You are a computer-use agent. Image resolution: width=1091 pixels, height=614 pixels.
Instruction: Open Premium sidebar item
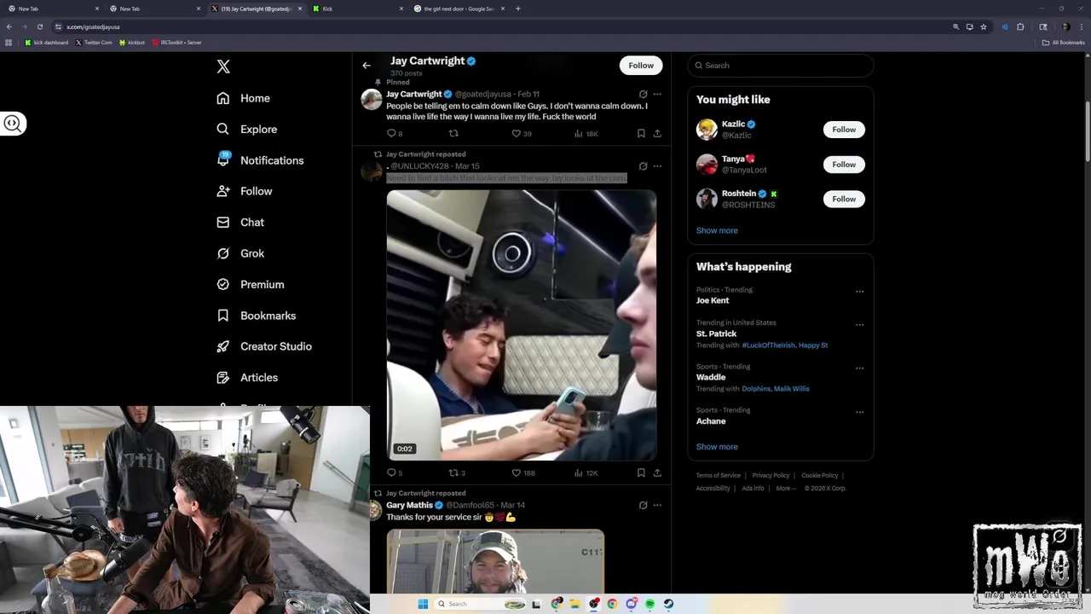coord(251,285)
